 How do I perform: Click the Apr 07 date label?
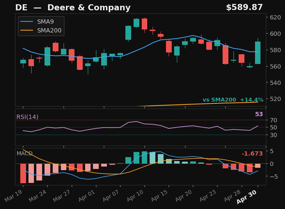tap(111, 196)
